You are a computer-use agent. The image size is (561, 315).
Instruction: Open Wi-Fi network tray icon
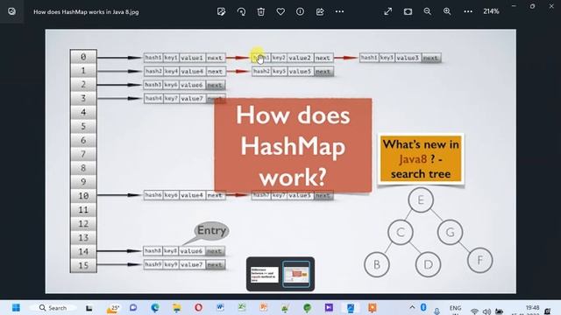click(474, 311)
